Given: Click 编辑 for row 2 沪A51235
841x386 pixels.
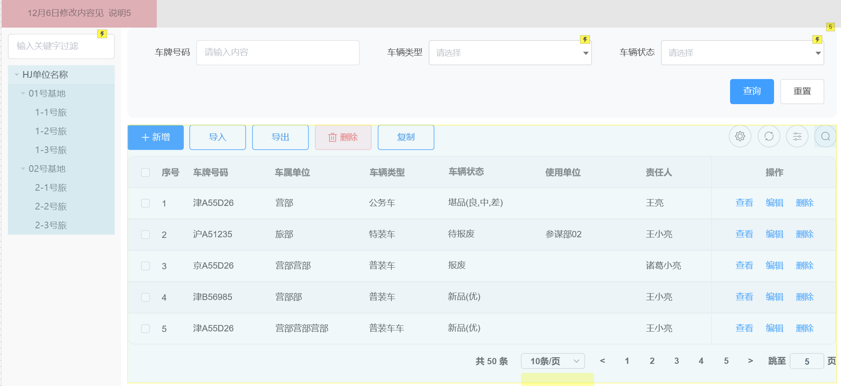Looking at the screenshot, I should 774,234.
